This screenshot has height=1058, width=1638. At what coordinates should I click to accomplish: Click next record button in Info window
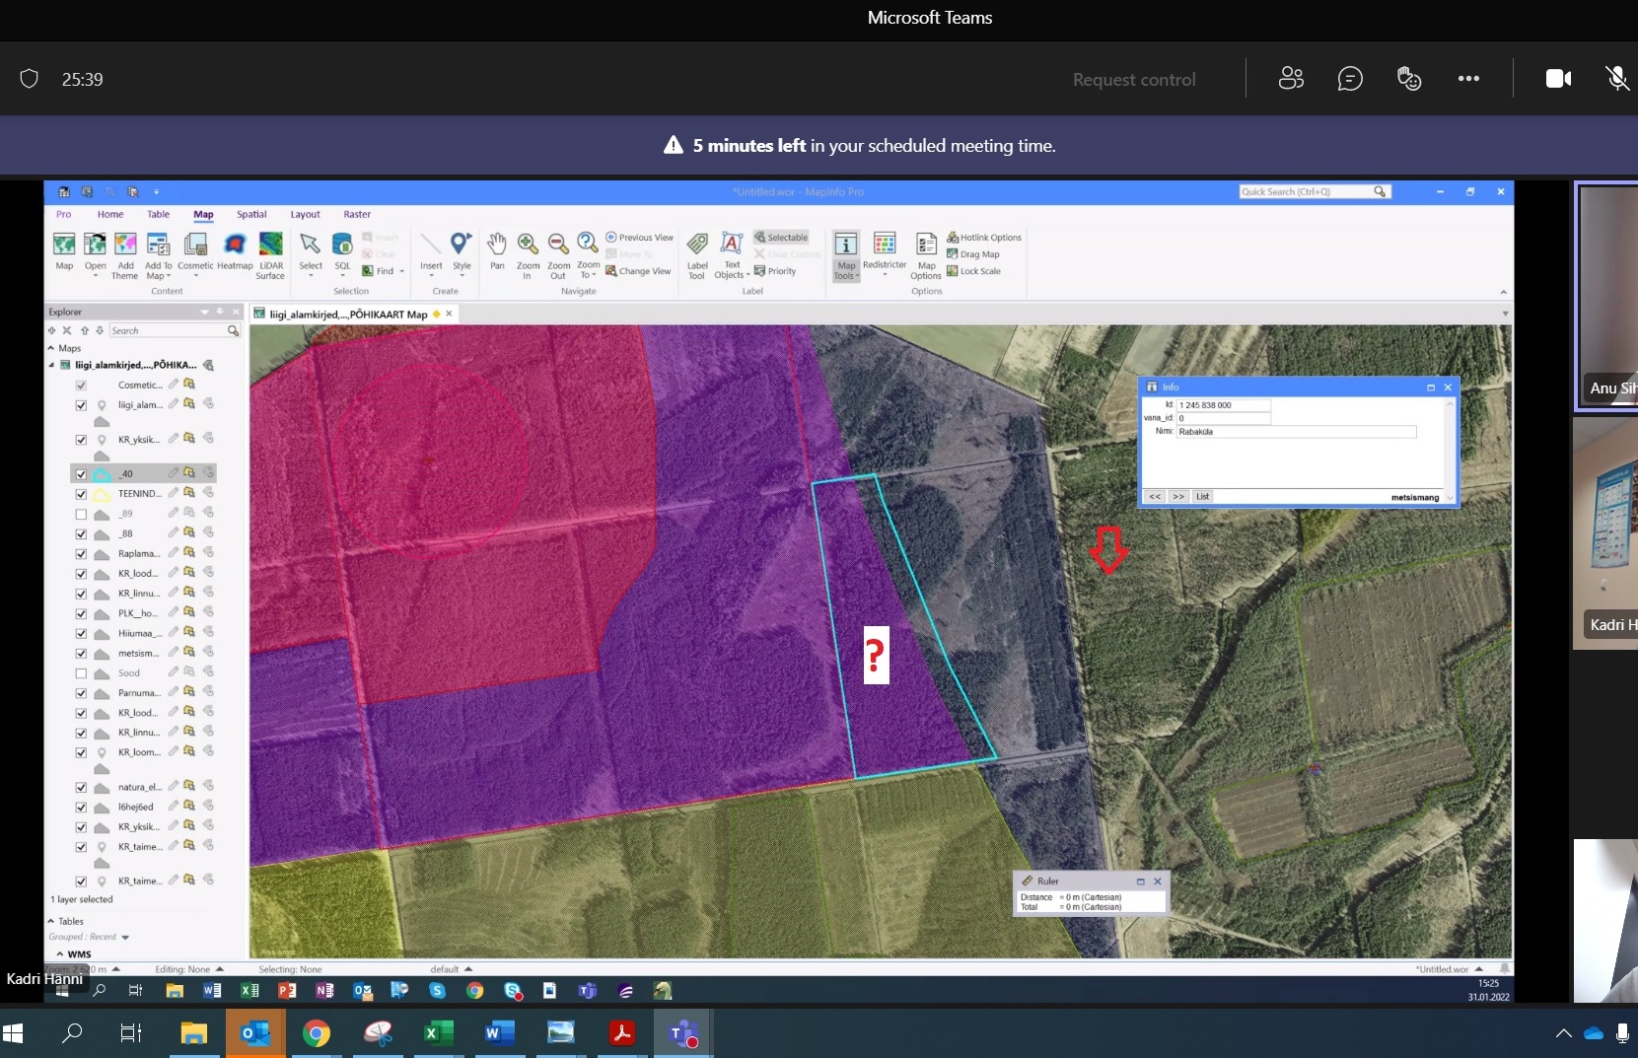(x=1178, y=497)
